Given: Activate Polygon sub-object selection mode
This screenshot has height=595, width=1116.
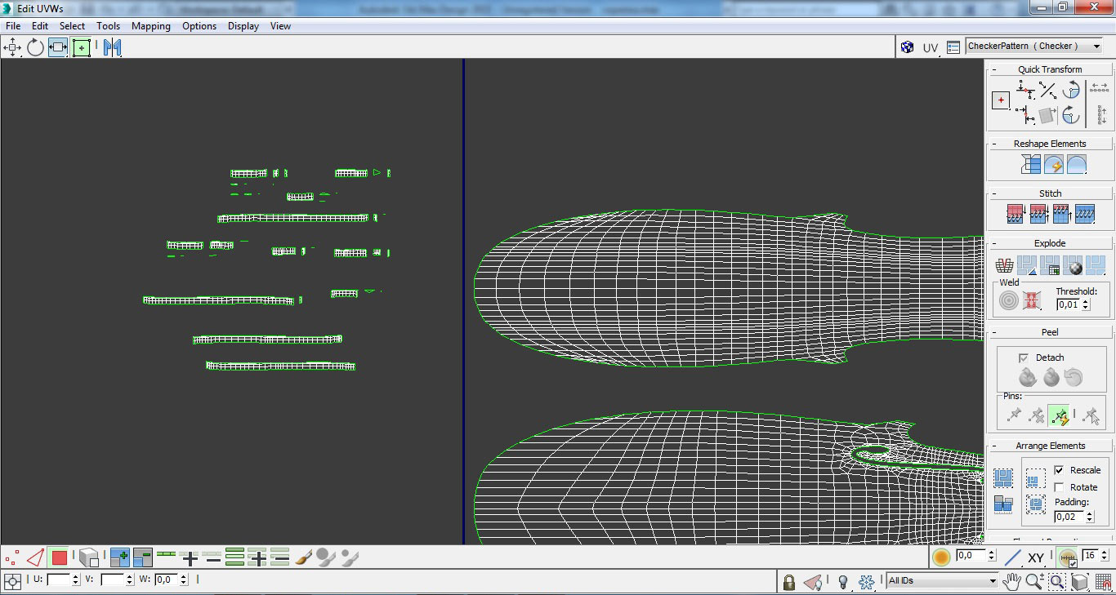Looking at the screenshot, I should (59, 558).
